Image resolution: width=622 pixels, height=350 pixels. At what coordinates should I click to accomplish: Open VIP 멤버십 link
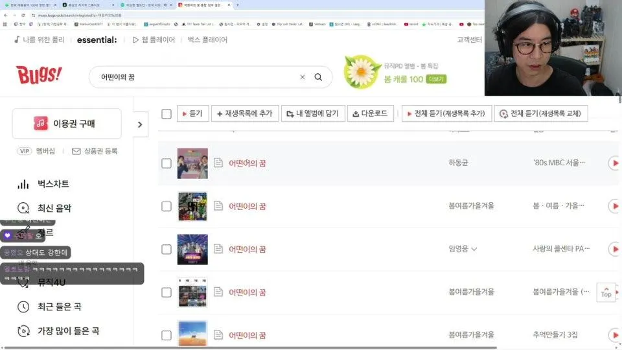coord(36,151)
